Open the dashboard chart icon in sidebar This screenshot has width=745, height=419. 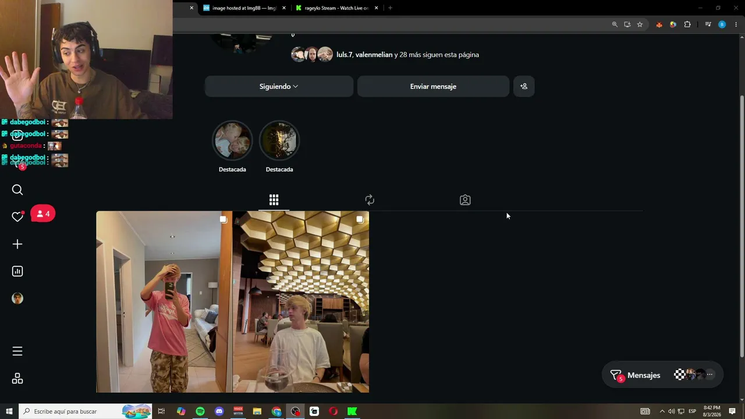(x=17, y=271)
